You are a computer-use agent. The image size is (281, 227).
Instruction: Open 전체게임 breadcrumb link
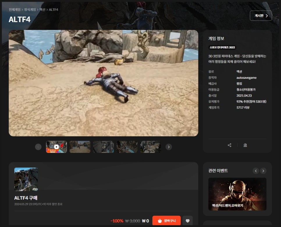(x=15, y=10)
